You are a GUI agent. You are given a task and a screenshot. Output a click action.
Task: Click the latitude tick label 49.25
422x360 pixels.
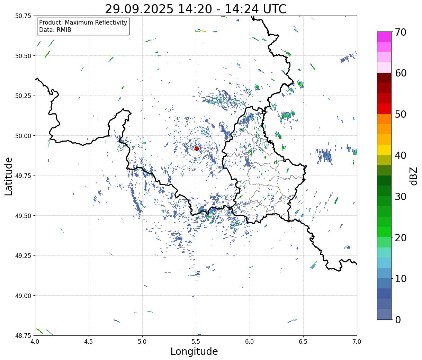(x=23, y=256)
